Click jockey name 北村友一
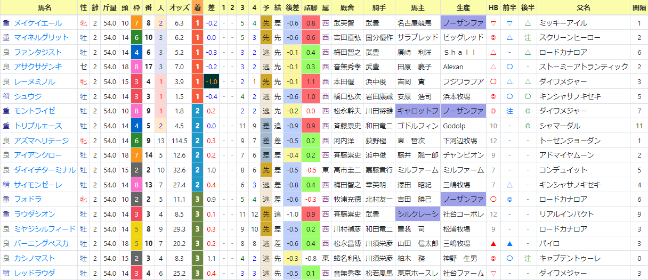The width and height of the screenshot is (648, 280). (x=378, y=199)
